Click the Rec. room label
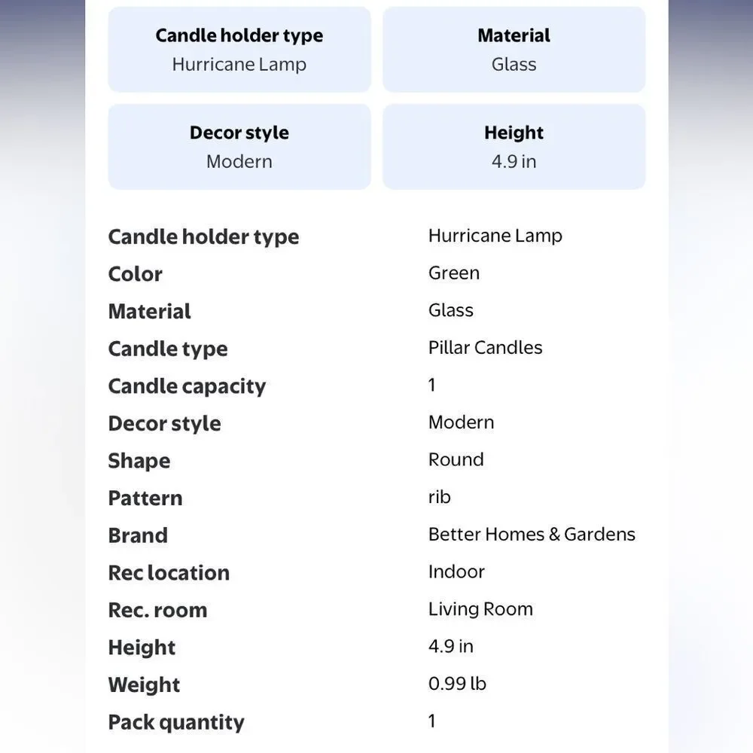This screenshot has width=753, height=753. click(x=157, y=611)
